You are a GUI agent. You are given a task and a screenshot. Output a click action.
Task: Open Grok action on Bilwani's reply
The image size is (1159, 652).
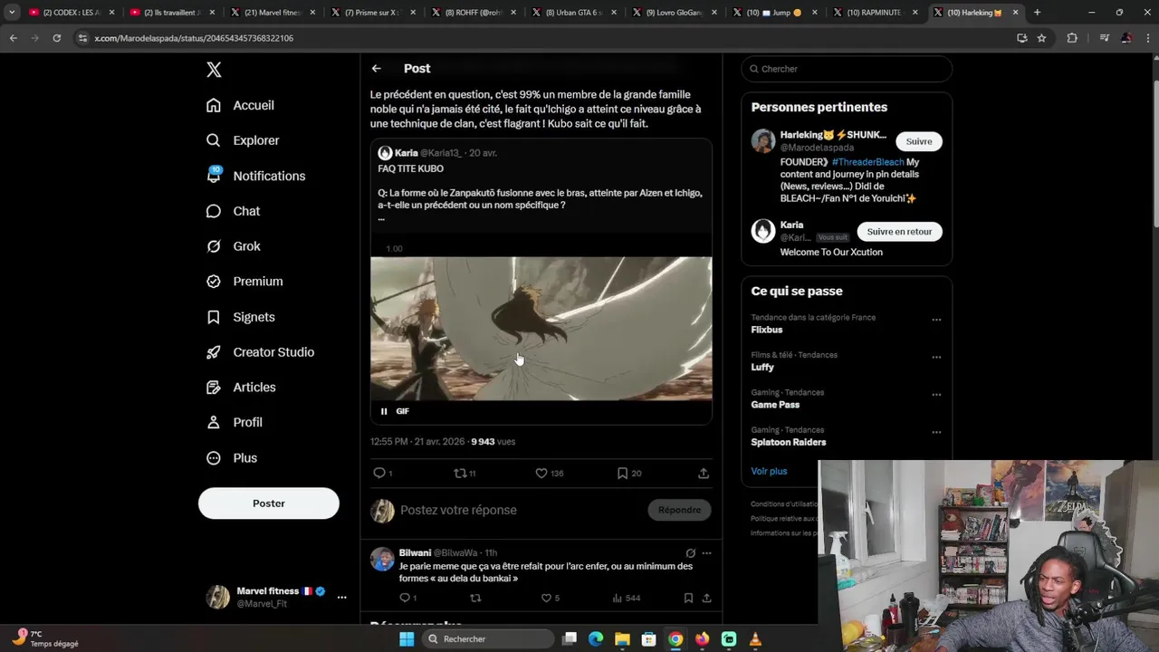pos(691,553)
